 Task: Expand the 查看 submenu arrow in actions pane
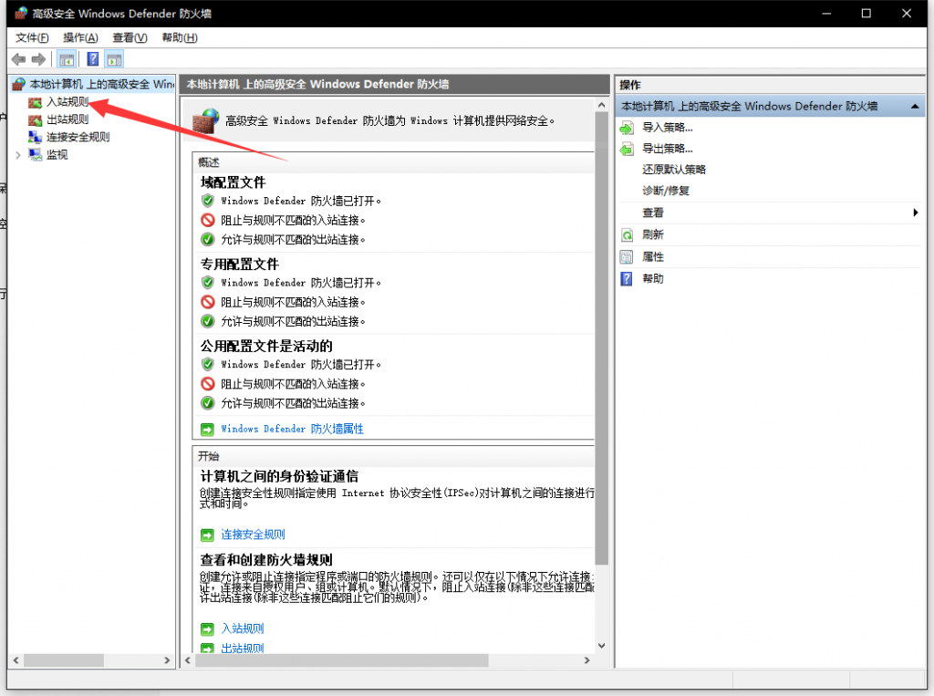[x=915, y=213]
